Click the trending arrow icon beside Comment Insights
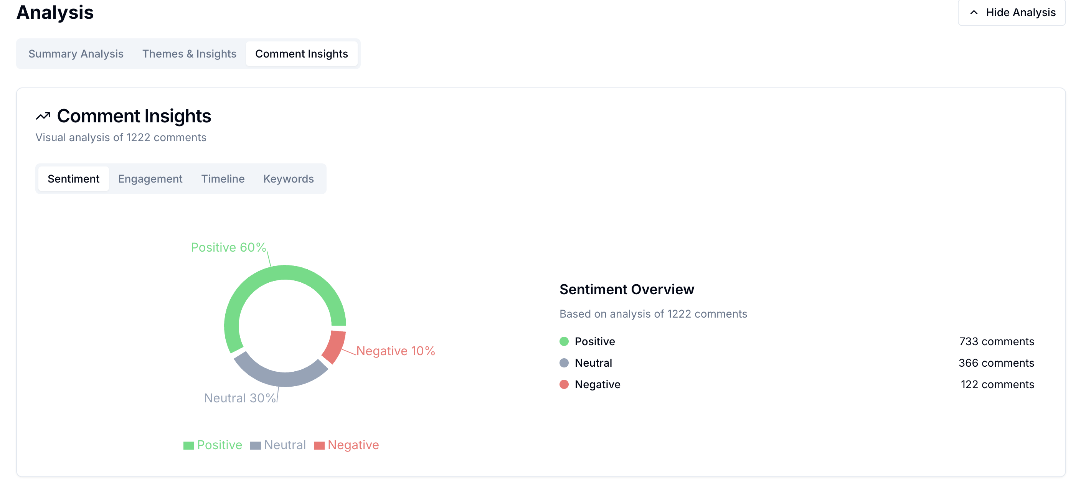 (x=43, y=116)
